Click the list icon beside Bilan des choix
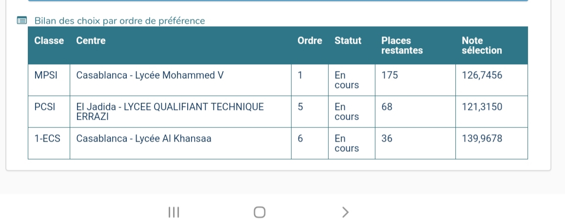The image size is (565, 220). pyautogui.click(x=22, y=20)
